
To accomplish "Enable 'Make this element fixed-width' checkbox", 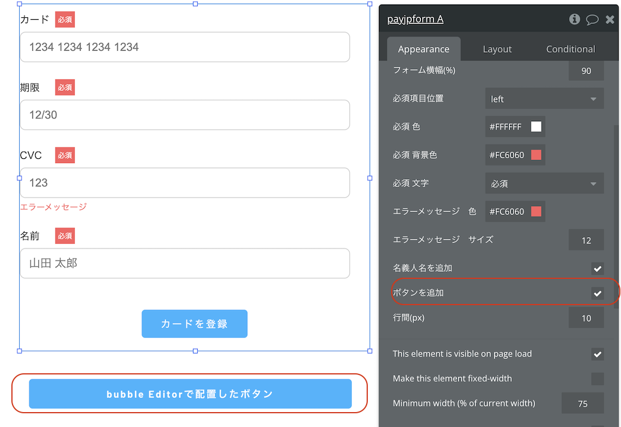I will click(x=597, y=379).
